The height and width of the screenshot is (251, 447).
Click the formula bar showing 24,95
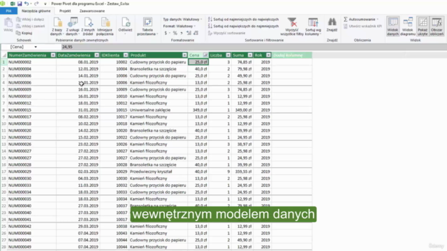[254, 47]
